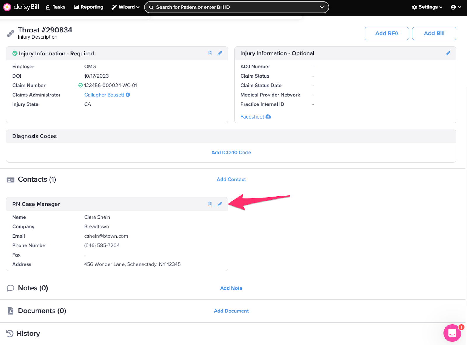Click the Gallagher Bassett info icon
467x345 pixels.
pyautogui.click(x=128, y=95)
